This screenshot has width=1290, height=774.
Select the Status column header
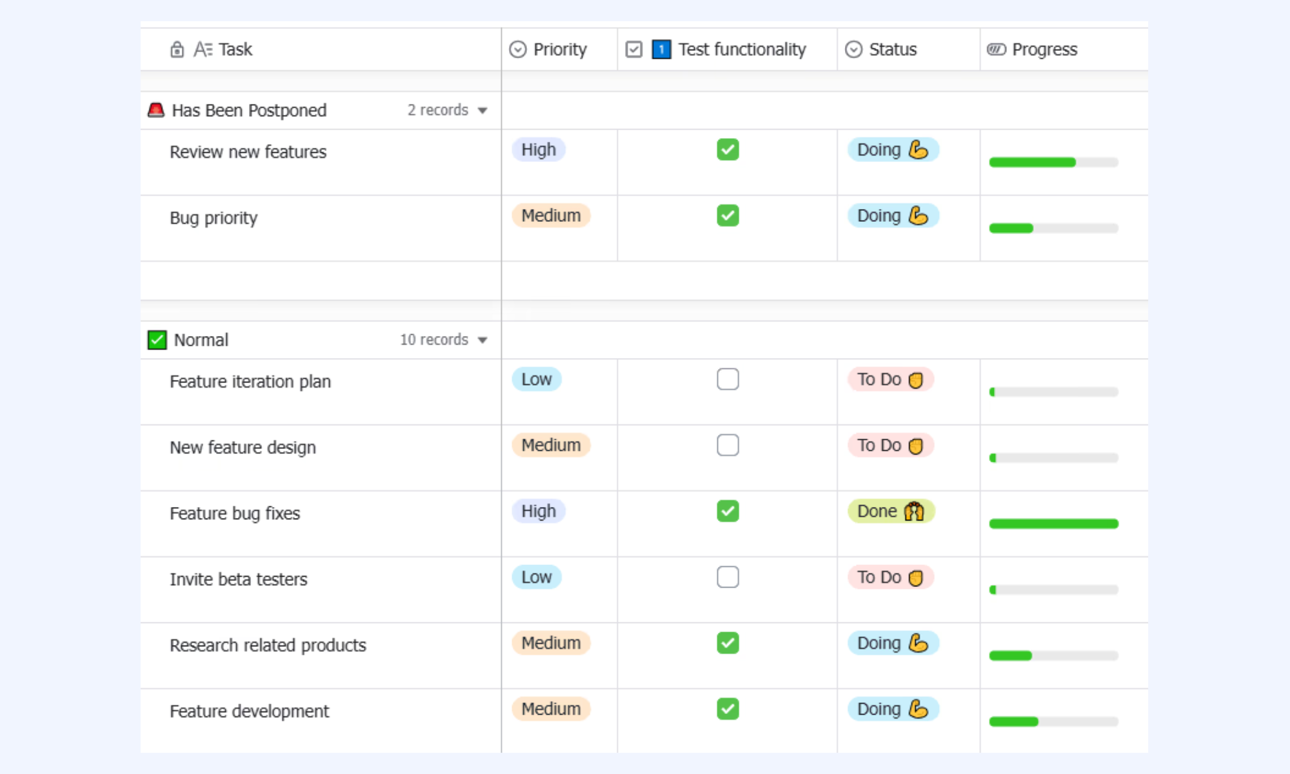pyautogui.click(x=908, y=50)
